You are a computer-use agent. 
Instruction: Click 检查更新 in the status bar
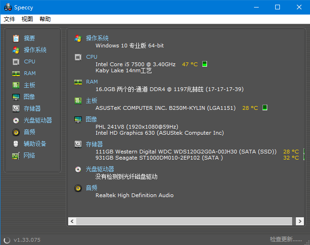point(286,239)
